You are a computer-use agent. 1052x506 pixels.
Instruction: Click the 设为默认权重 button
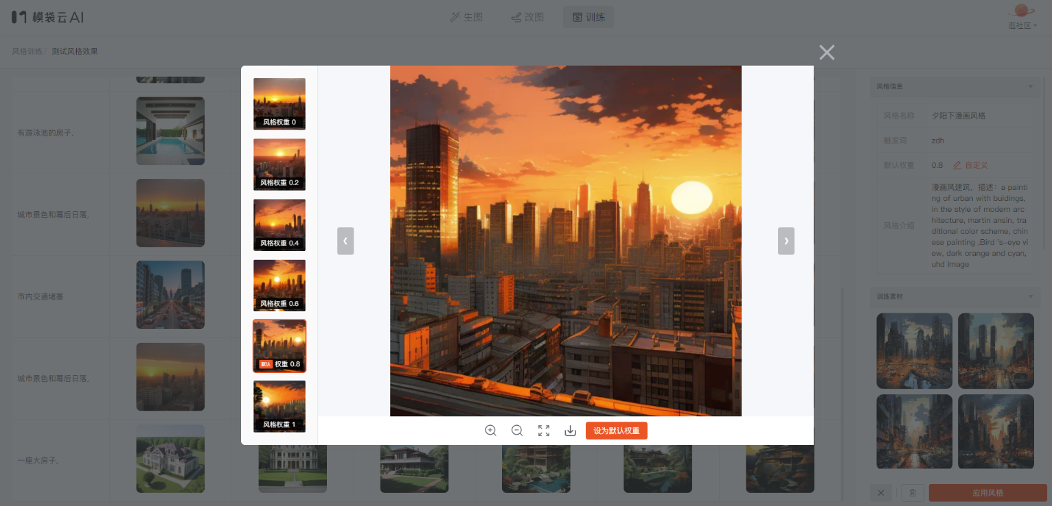(x=616, y=431)
